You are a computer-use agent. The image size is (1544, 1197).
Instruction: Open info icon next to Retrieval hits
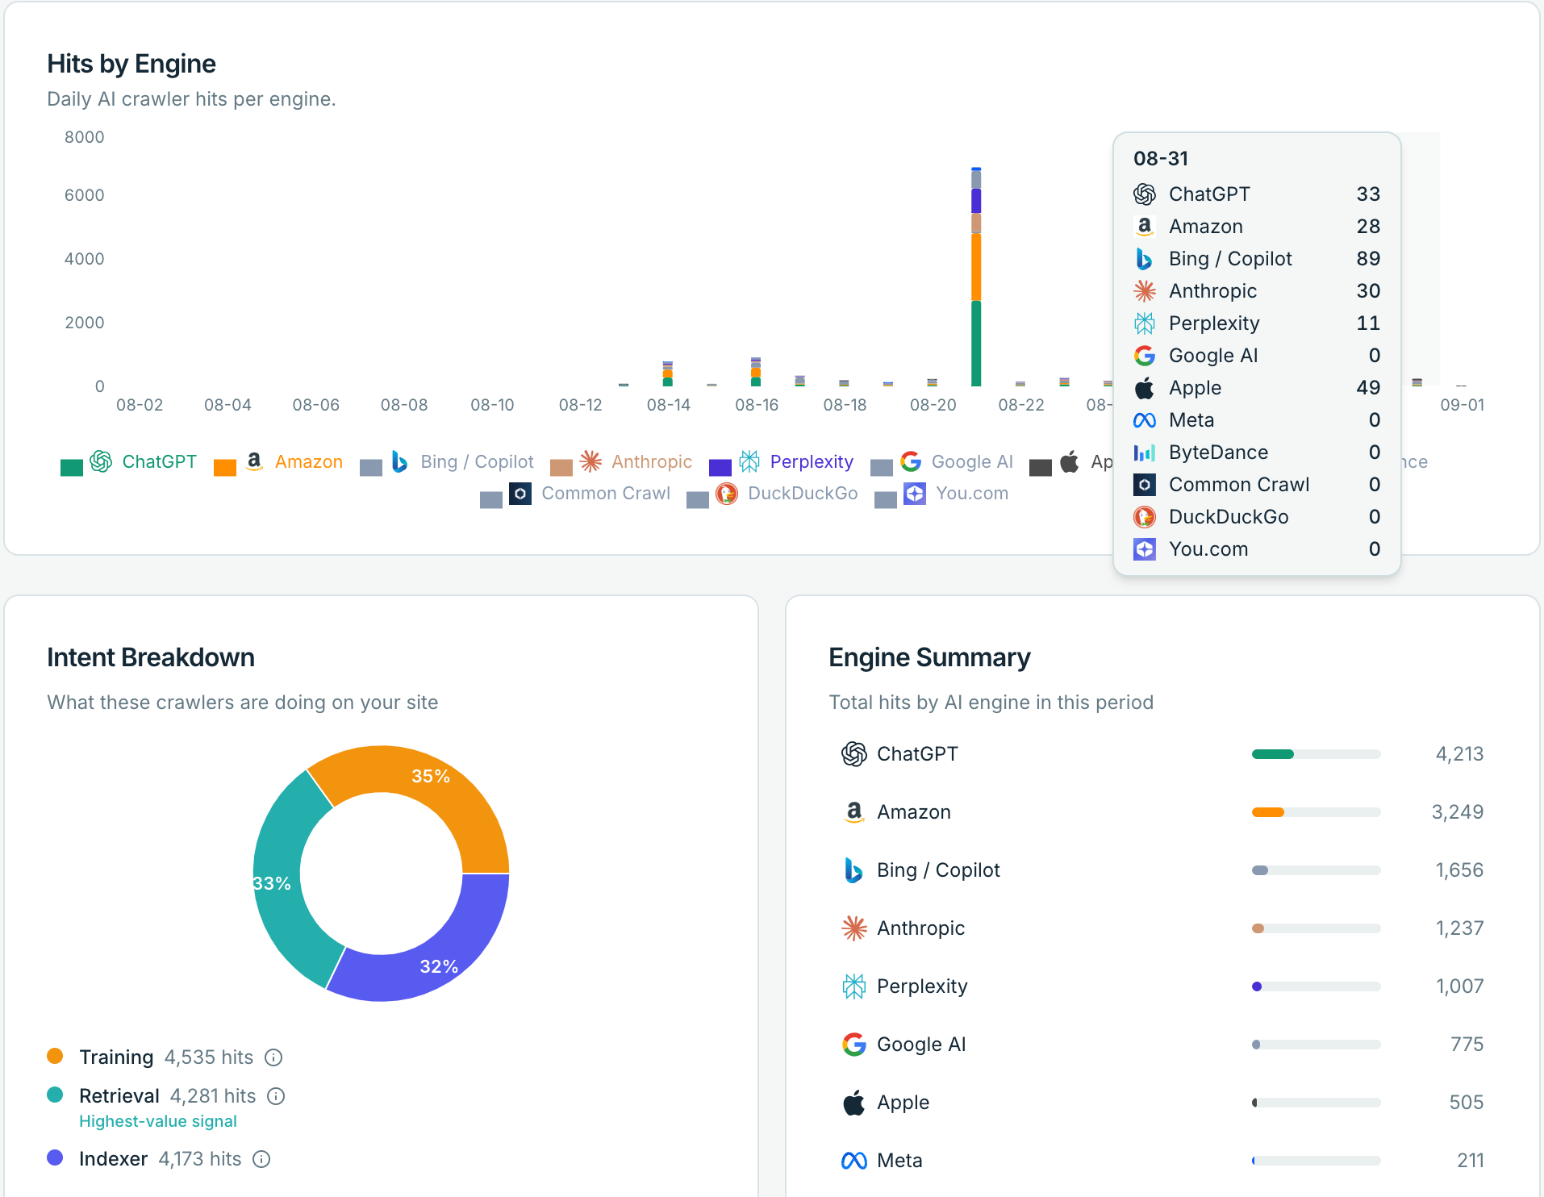[x=276, y=1096]
